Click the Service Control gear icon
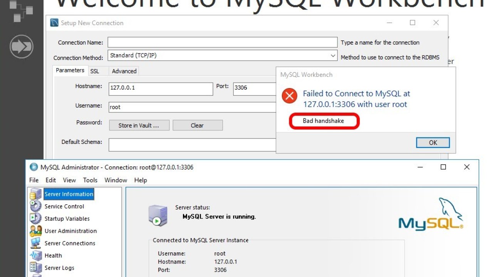The image size is (493, 277). pos(35,206)
